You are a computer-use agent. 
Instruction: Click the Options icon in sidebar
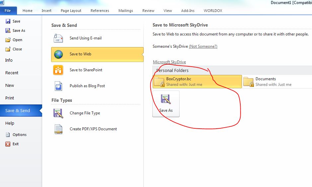[8, 135]
